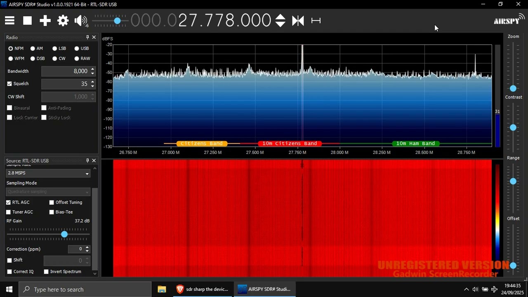Open File Explorer from the taskbar

coord(162,289)
